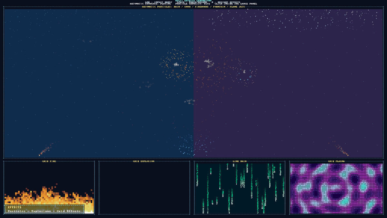Click the 'GRID PLASMA' panel title
The image size is (387, 218).
[336, 161]
